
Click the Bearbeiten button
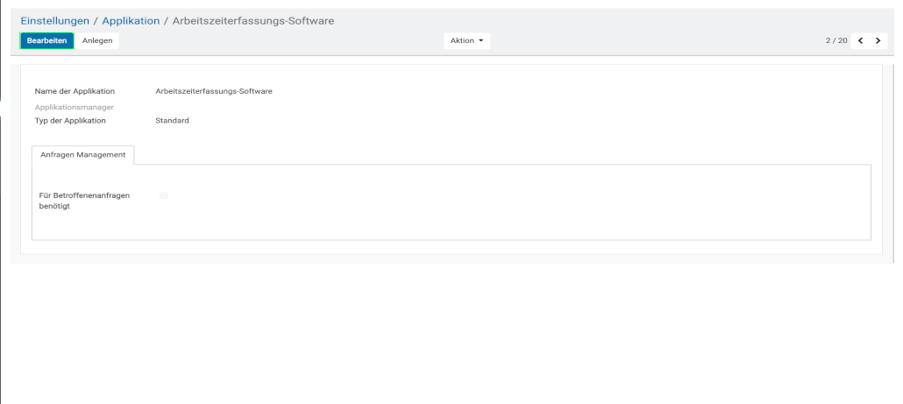[x=46, y=40]
